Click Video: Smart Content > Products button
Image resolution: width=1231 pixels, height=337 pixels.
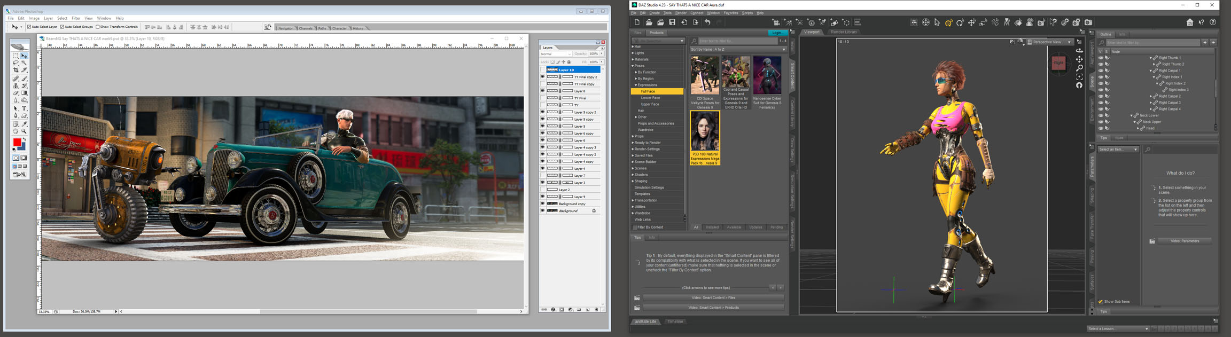(714, 308)
